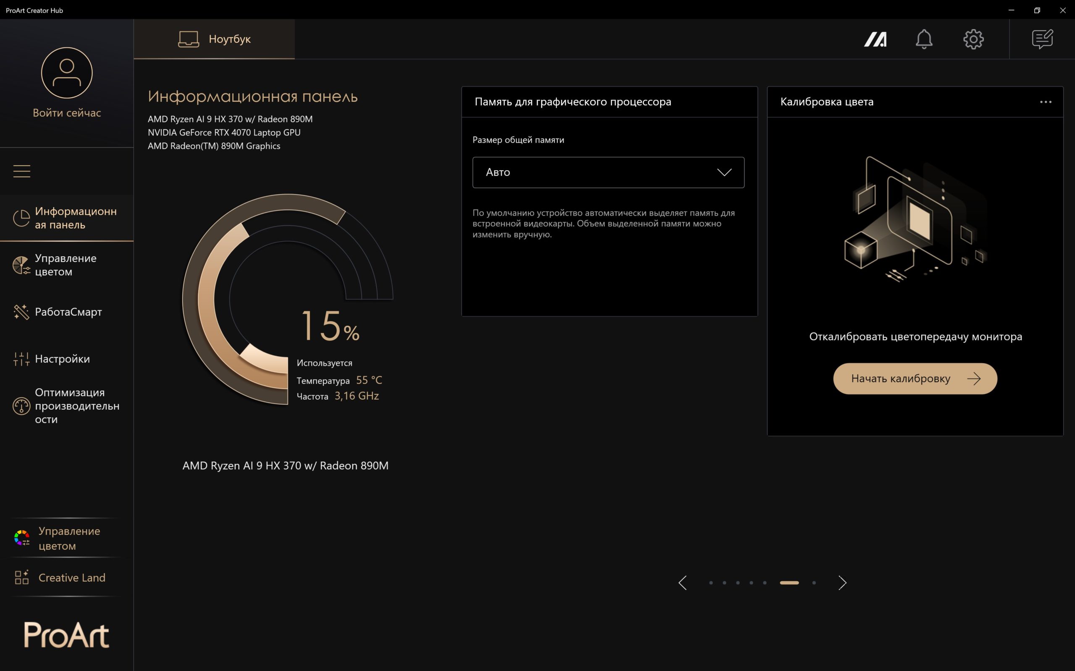
Task: Click the 3,16 GHz frequency value
Action: (357, 396)
